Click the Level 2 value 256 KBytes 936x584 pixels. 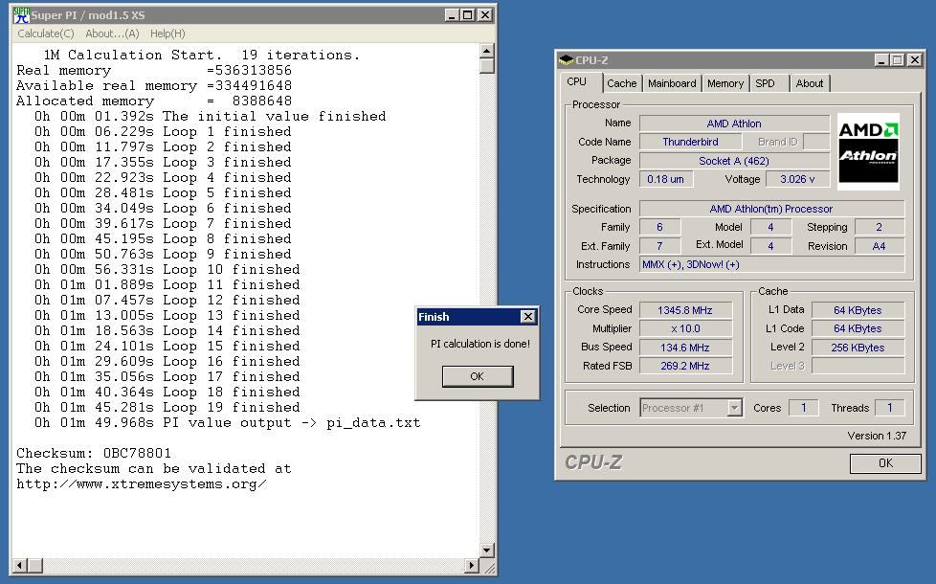click(858, 348)
